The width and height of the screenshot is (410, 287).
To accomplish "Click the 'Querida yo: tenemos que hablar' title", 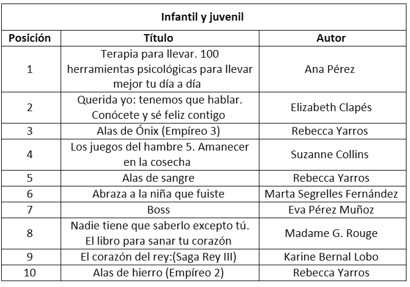I will pos(159,108).
